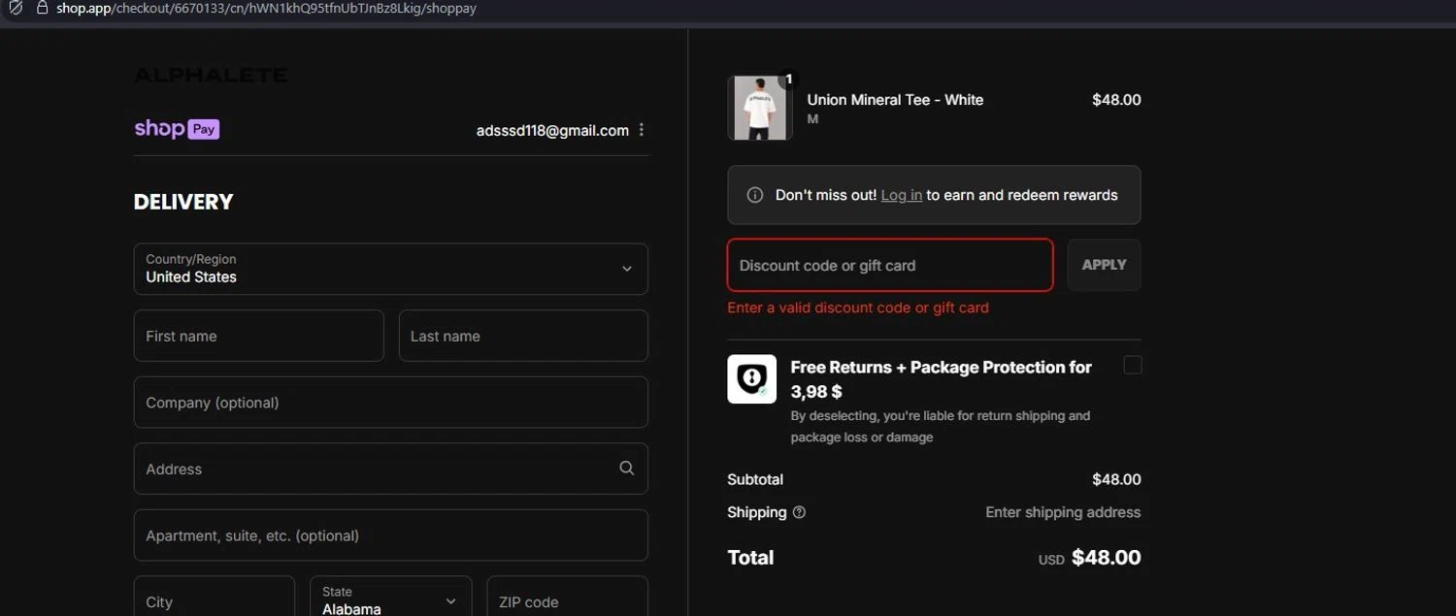1456x616 pixels.
Task: Click the red invalid discount code error message
Action: click(858, 308)
